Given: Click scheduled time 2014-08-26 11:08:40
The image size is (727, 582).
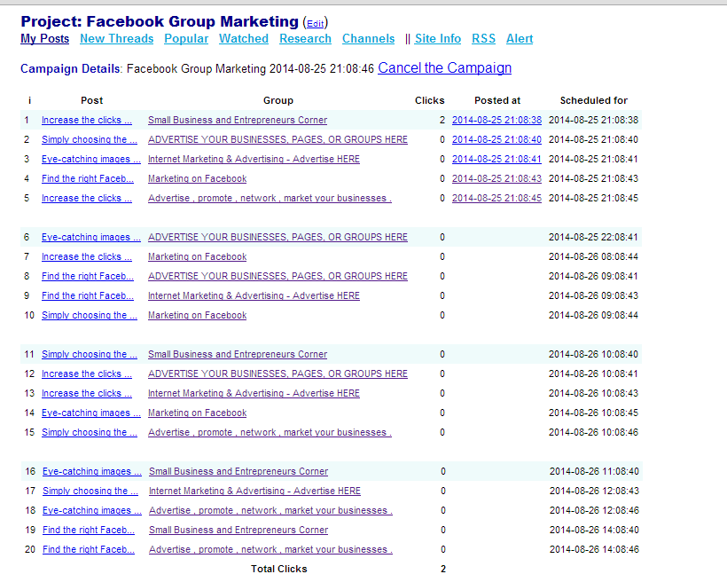Looking at the screenshot, I should (x=594, y=470).
